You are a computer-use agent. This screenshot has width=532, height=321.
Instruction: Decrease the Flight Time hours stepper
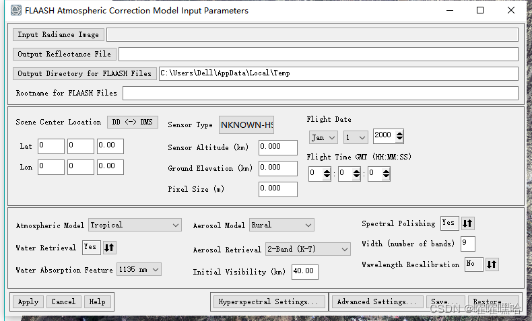[327, 176]
